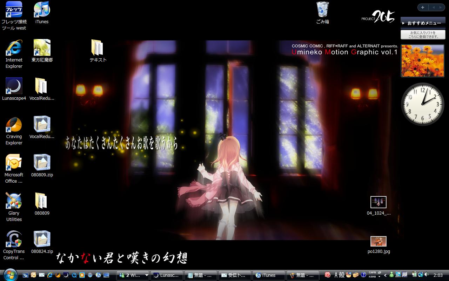Add gadgets with the sidebar plus button

423,7
